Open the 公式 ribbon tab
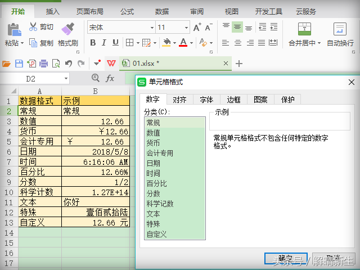This screenshot has height=270, width=360. click(127, 11)
